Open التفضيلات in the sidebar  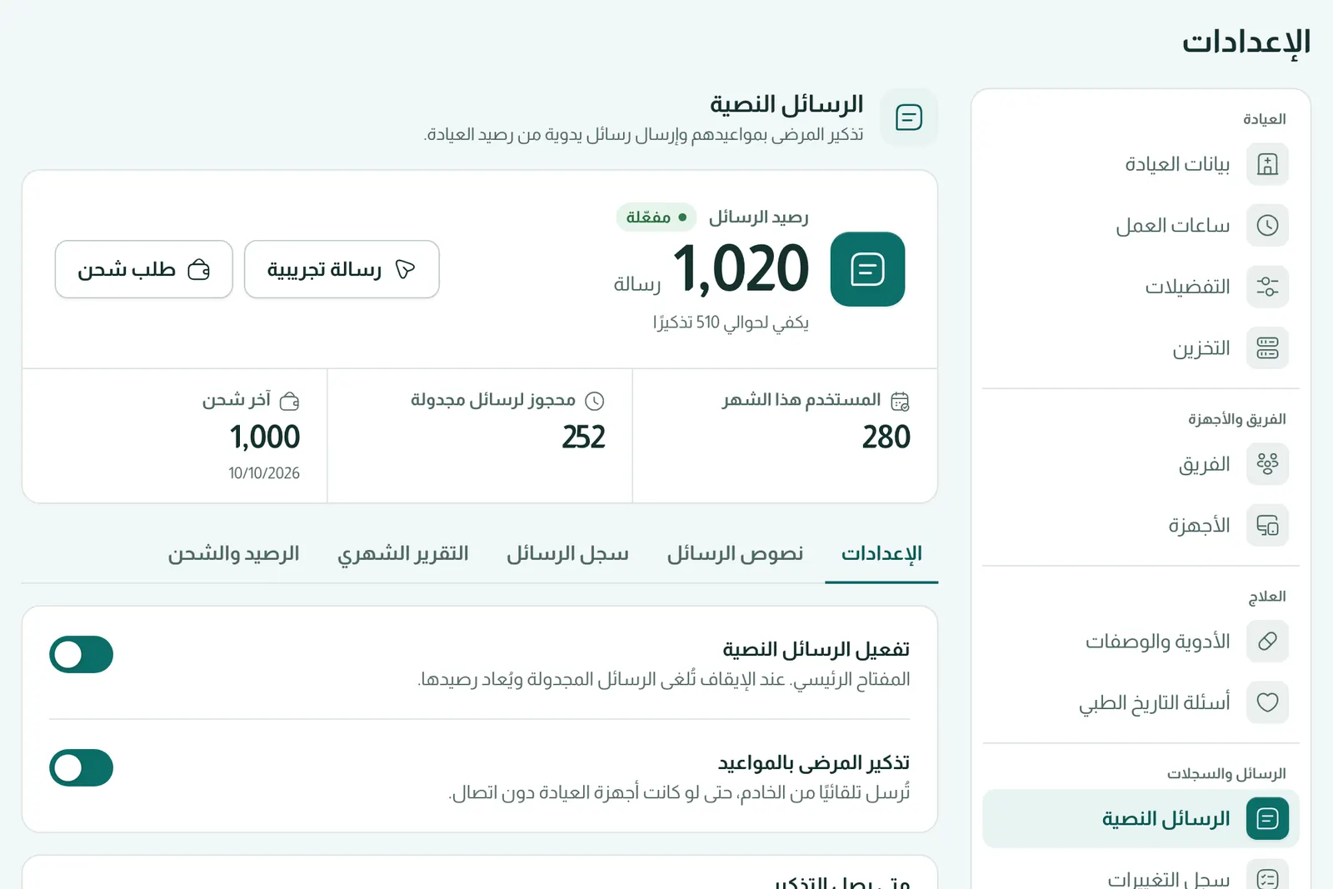pyautogui.click(x=1141, y=287)
